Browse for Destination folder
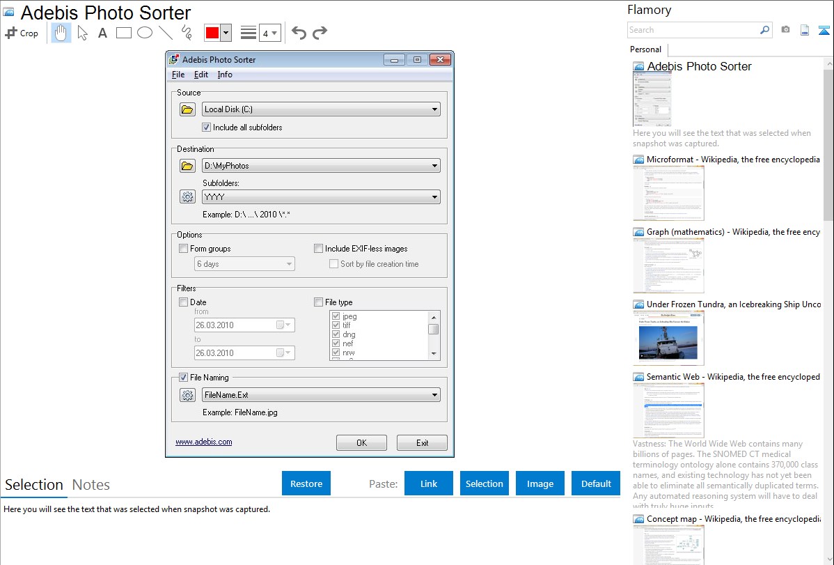This screenshot has width=834, height=565. 187,166
